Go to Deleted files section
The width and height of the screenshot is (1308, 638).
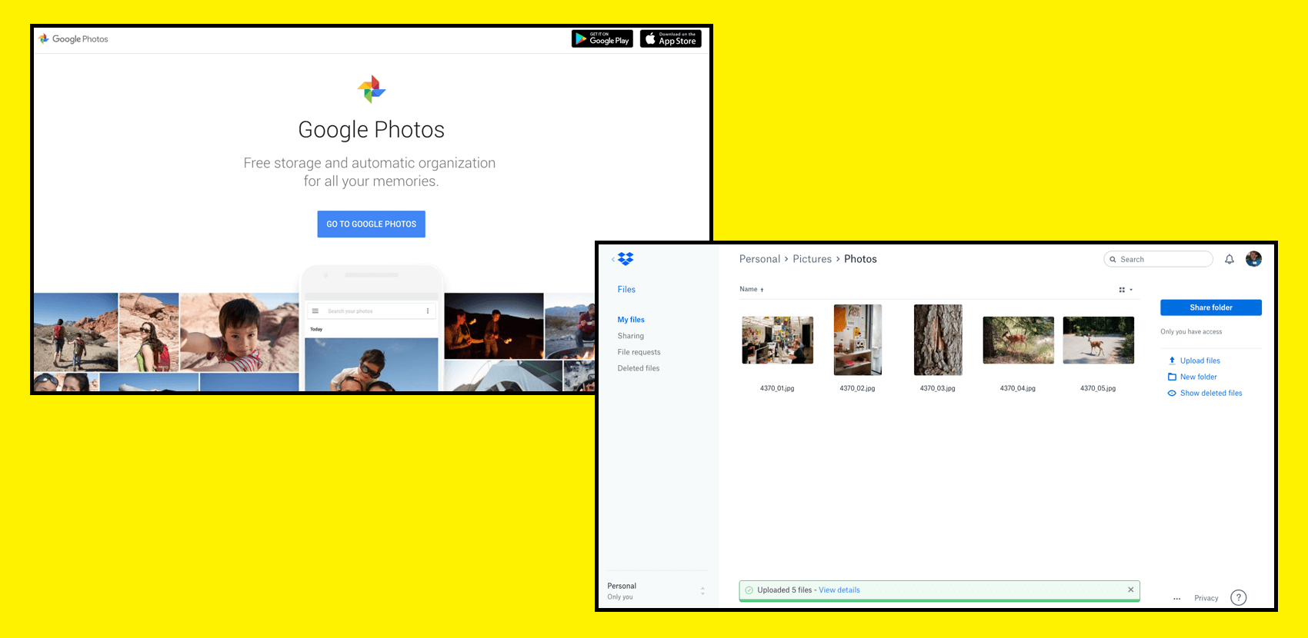638,368
